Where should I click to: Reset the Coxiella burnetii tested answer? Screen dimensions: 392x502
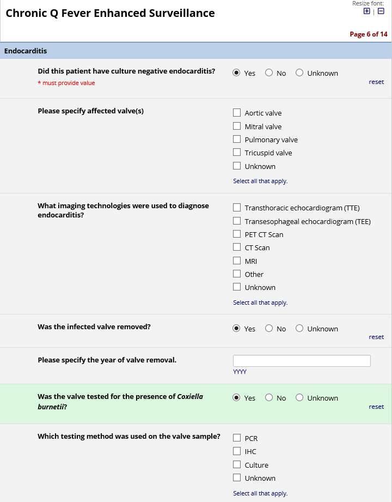[x=376, y=407]
